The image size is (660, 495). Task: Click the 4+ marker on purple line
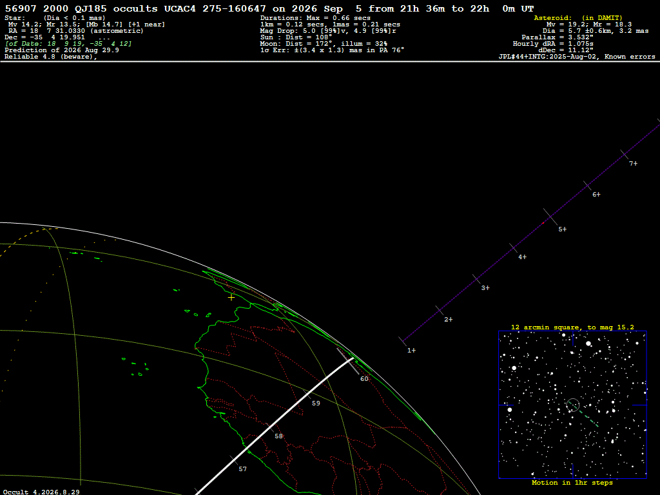(x=522, y=257)
